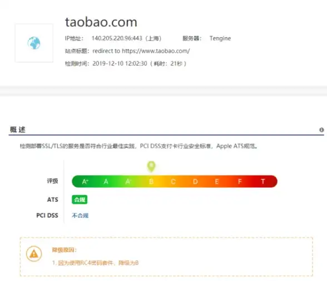
Task: Click the IP address 140.205.220.96:443
Action: (x=117, y=38)
